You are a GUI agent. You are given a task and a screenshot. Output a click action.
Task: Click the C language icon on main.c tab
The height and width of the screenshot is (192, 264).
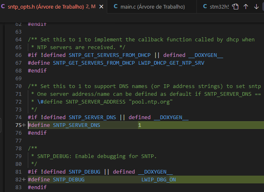[115, 7]
